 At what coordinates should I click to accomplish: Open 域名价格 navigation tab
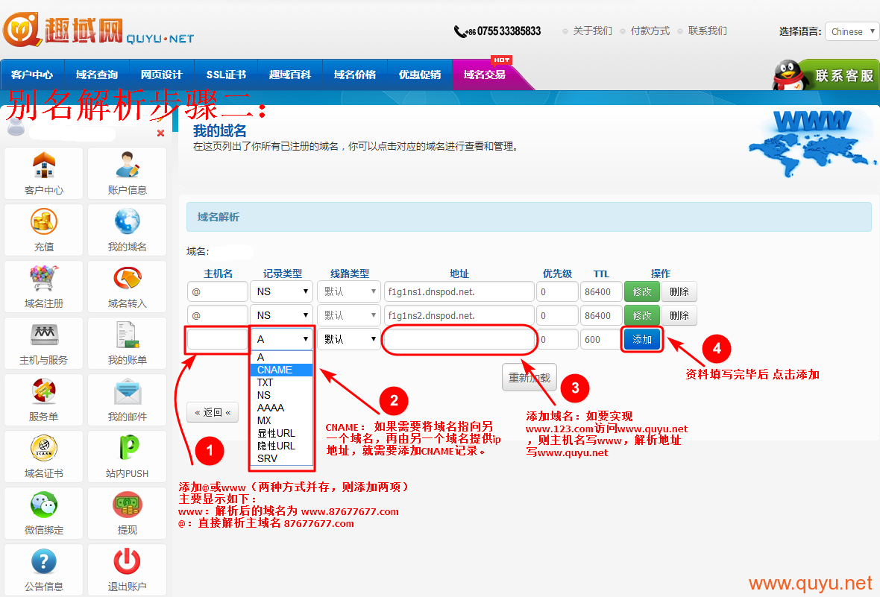point(355,75)
